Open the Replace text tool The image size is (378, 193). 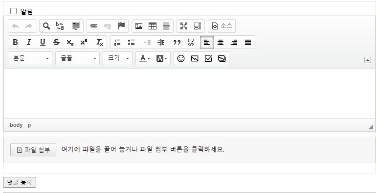60,26
